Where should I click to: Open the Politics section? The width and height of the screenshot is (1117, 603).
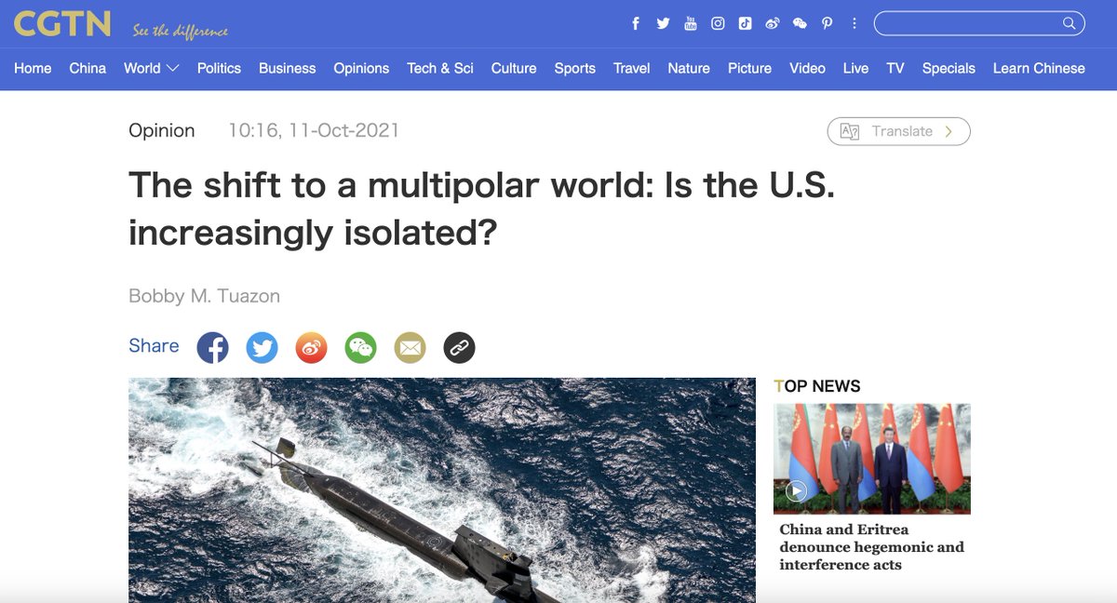[x=219, y=68]
